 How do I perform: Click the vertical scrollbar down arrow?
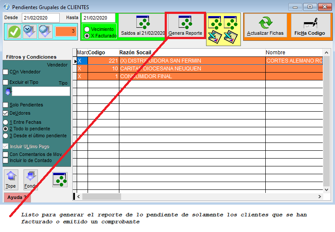pos(326,189)
